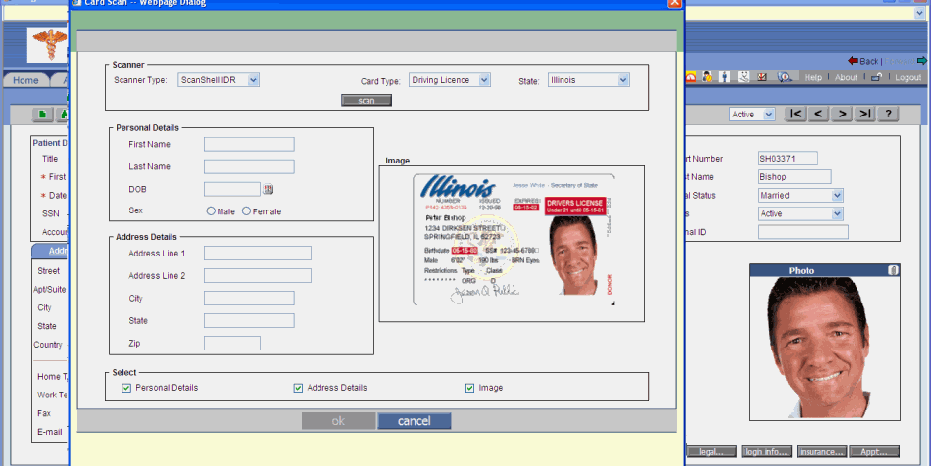Click the magnifier search icon in background toolbar
The height and width of the screenshot is (466, 931).
point(784,77)
